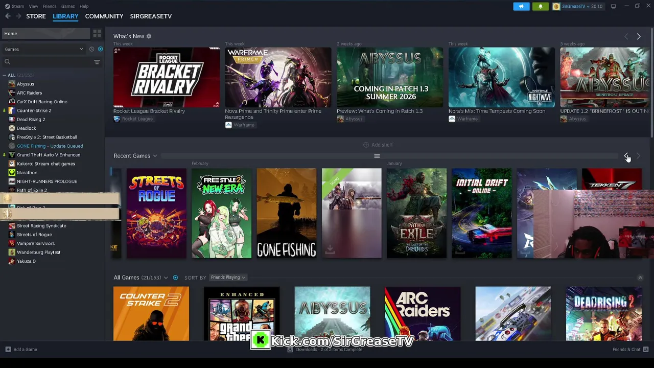Click the Kukoro Stream chat games icon
The height and width of the screenshot is (368, 654).
coord(12,164)
